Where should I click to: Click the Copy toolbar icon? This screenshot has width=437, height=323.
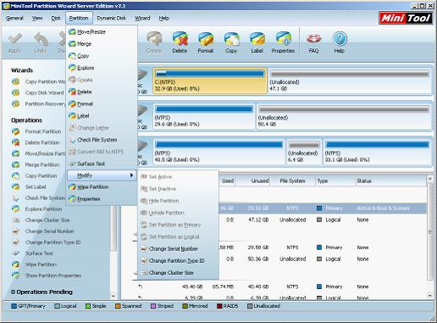[231, 42]
